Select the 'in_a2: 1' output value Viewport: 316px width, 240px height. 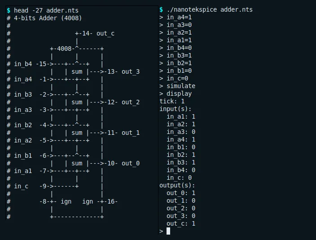(x=181, y=124)
